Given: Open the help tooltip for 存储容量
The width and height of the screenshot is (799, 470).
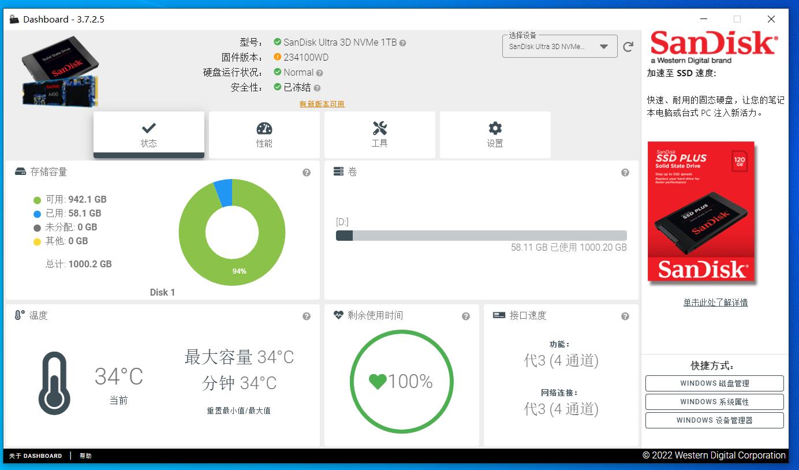Looking at the screenshot, I should [307, 172].
